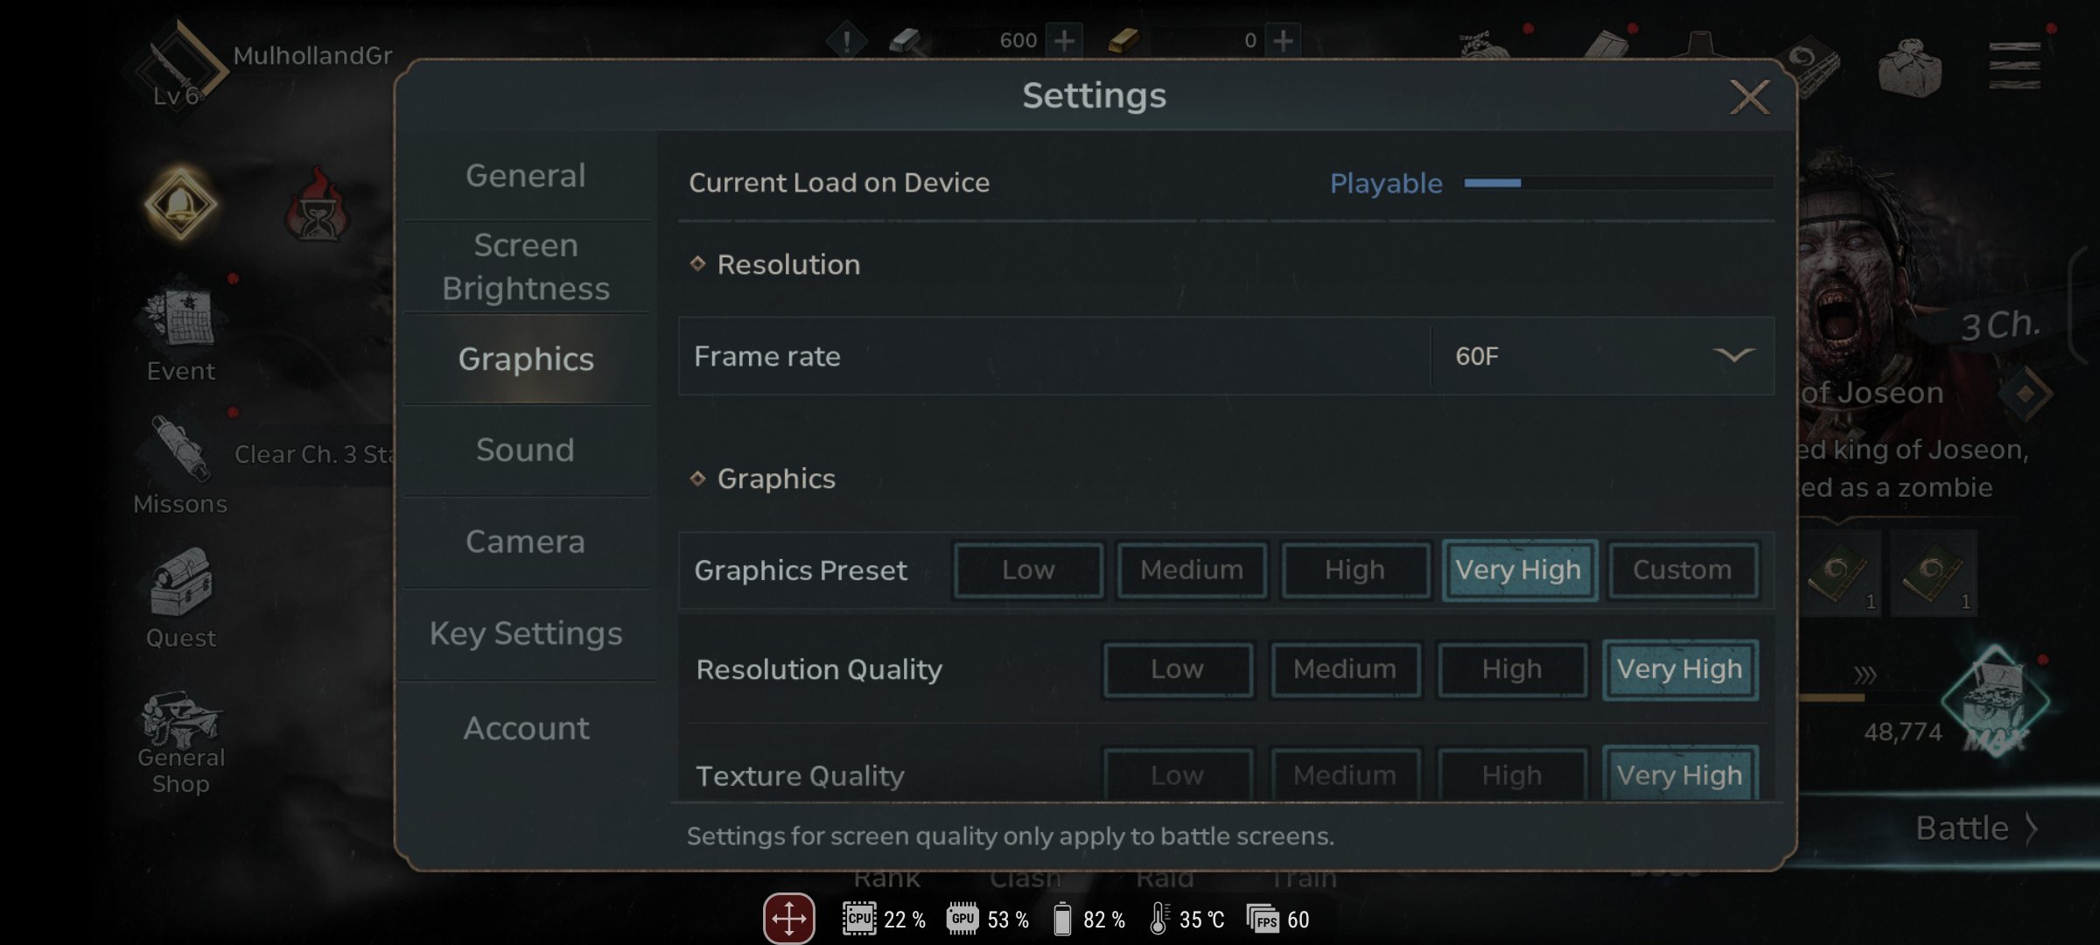Image resolution: width=2100 pixels, height=945 pixels.
Task: Click the event hourglass icon sidebar
Action: coord(313,207)
